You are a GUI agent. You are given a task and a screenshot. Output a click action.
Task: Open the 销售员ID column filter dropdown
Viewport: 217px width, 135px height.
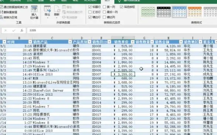(x=109, y=42)
